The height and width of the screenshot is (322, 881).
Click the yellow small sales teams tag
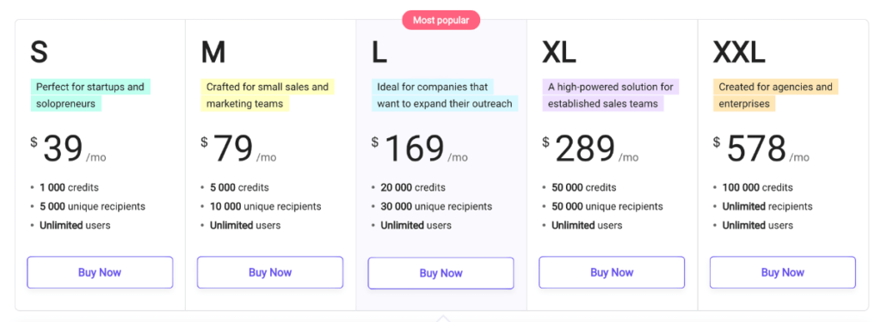[x=268, y=95]
